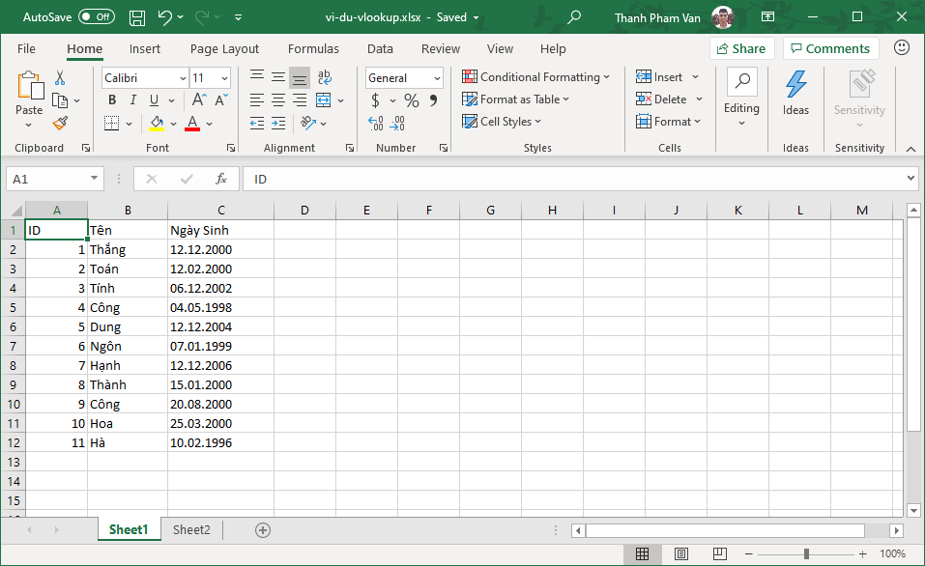The width and height of the screenshot is (925, 566).
Task: Click the Align Right icon
Action: 300,100
